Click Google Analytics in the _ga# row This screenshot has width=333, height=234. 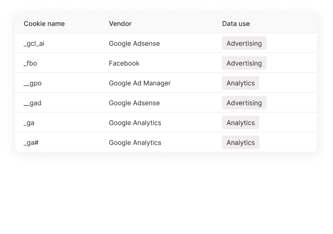[135, 142]
